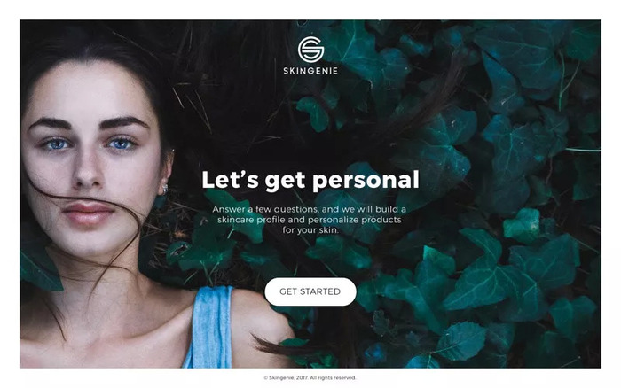Click the circular Skingenie S logo icon
Image resolution: width=621 pixels, height=388 pixels.
310,49
